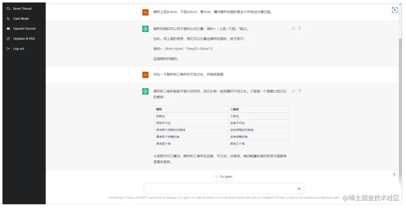
Task: Click the 四条边 table cell
Action: click(x=190, y=116)
